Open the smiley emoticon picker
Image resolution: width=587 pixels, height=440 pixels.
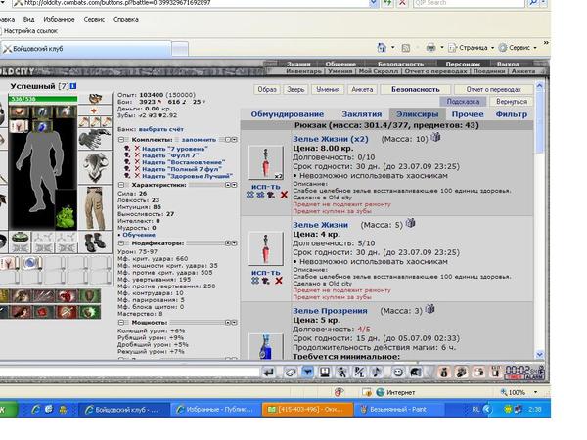(398, 372)
